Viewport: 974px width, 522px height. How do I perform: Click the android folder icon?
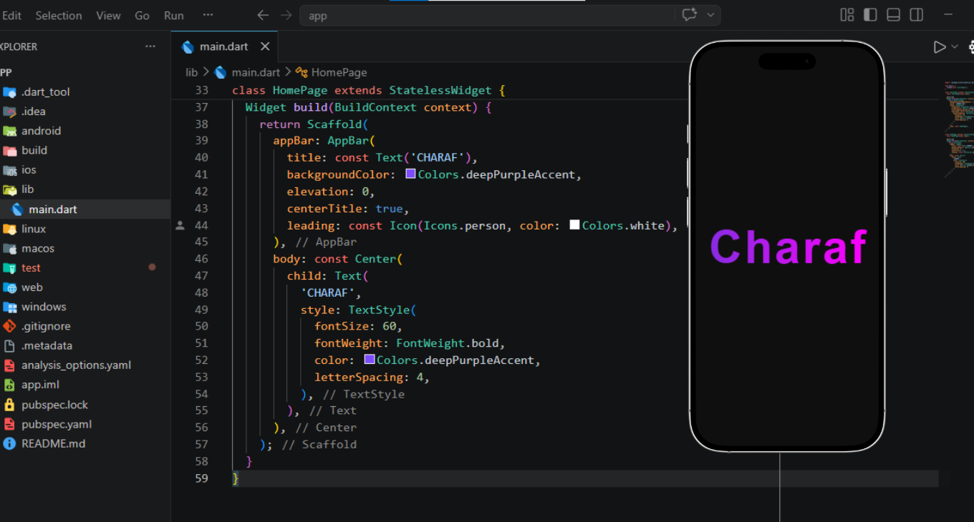pos(9,131)
